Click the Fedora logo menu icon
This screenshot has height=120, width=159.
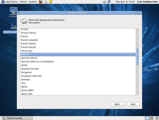coord(3,2)
